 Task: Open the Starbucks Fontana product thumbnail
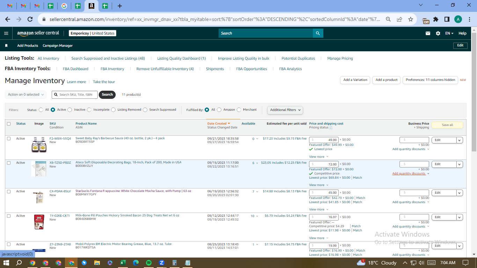(x=39, y=197)
